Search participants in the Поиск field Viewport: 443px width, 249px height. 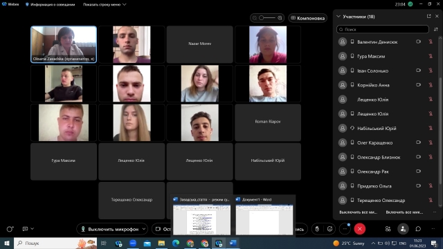[383, 29]
